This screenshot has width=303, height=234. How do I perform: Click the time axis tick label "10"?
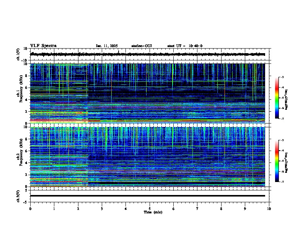pyautogui.click(x=269, y=209)
